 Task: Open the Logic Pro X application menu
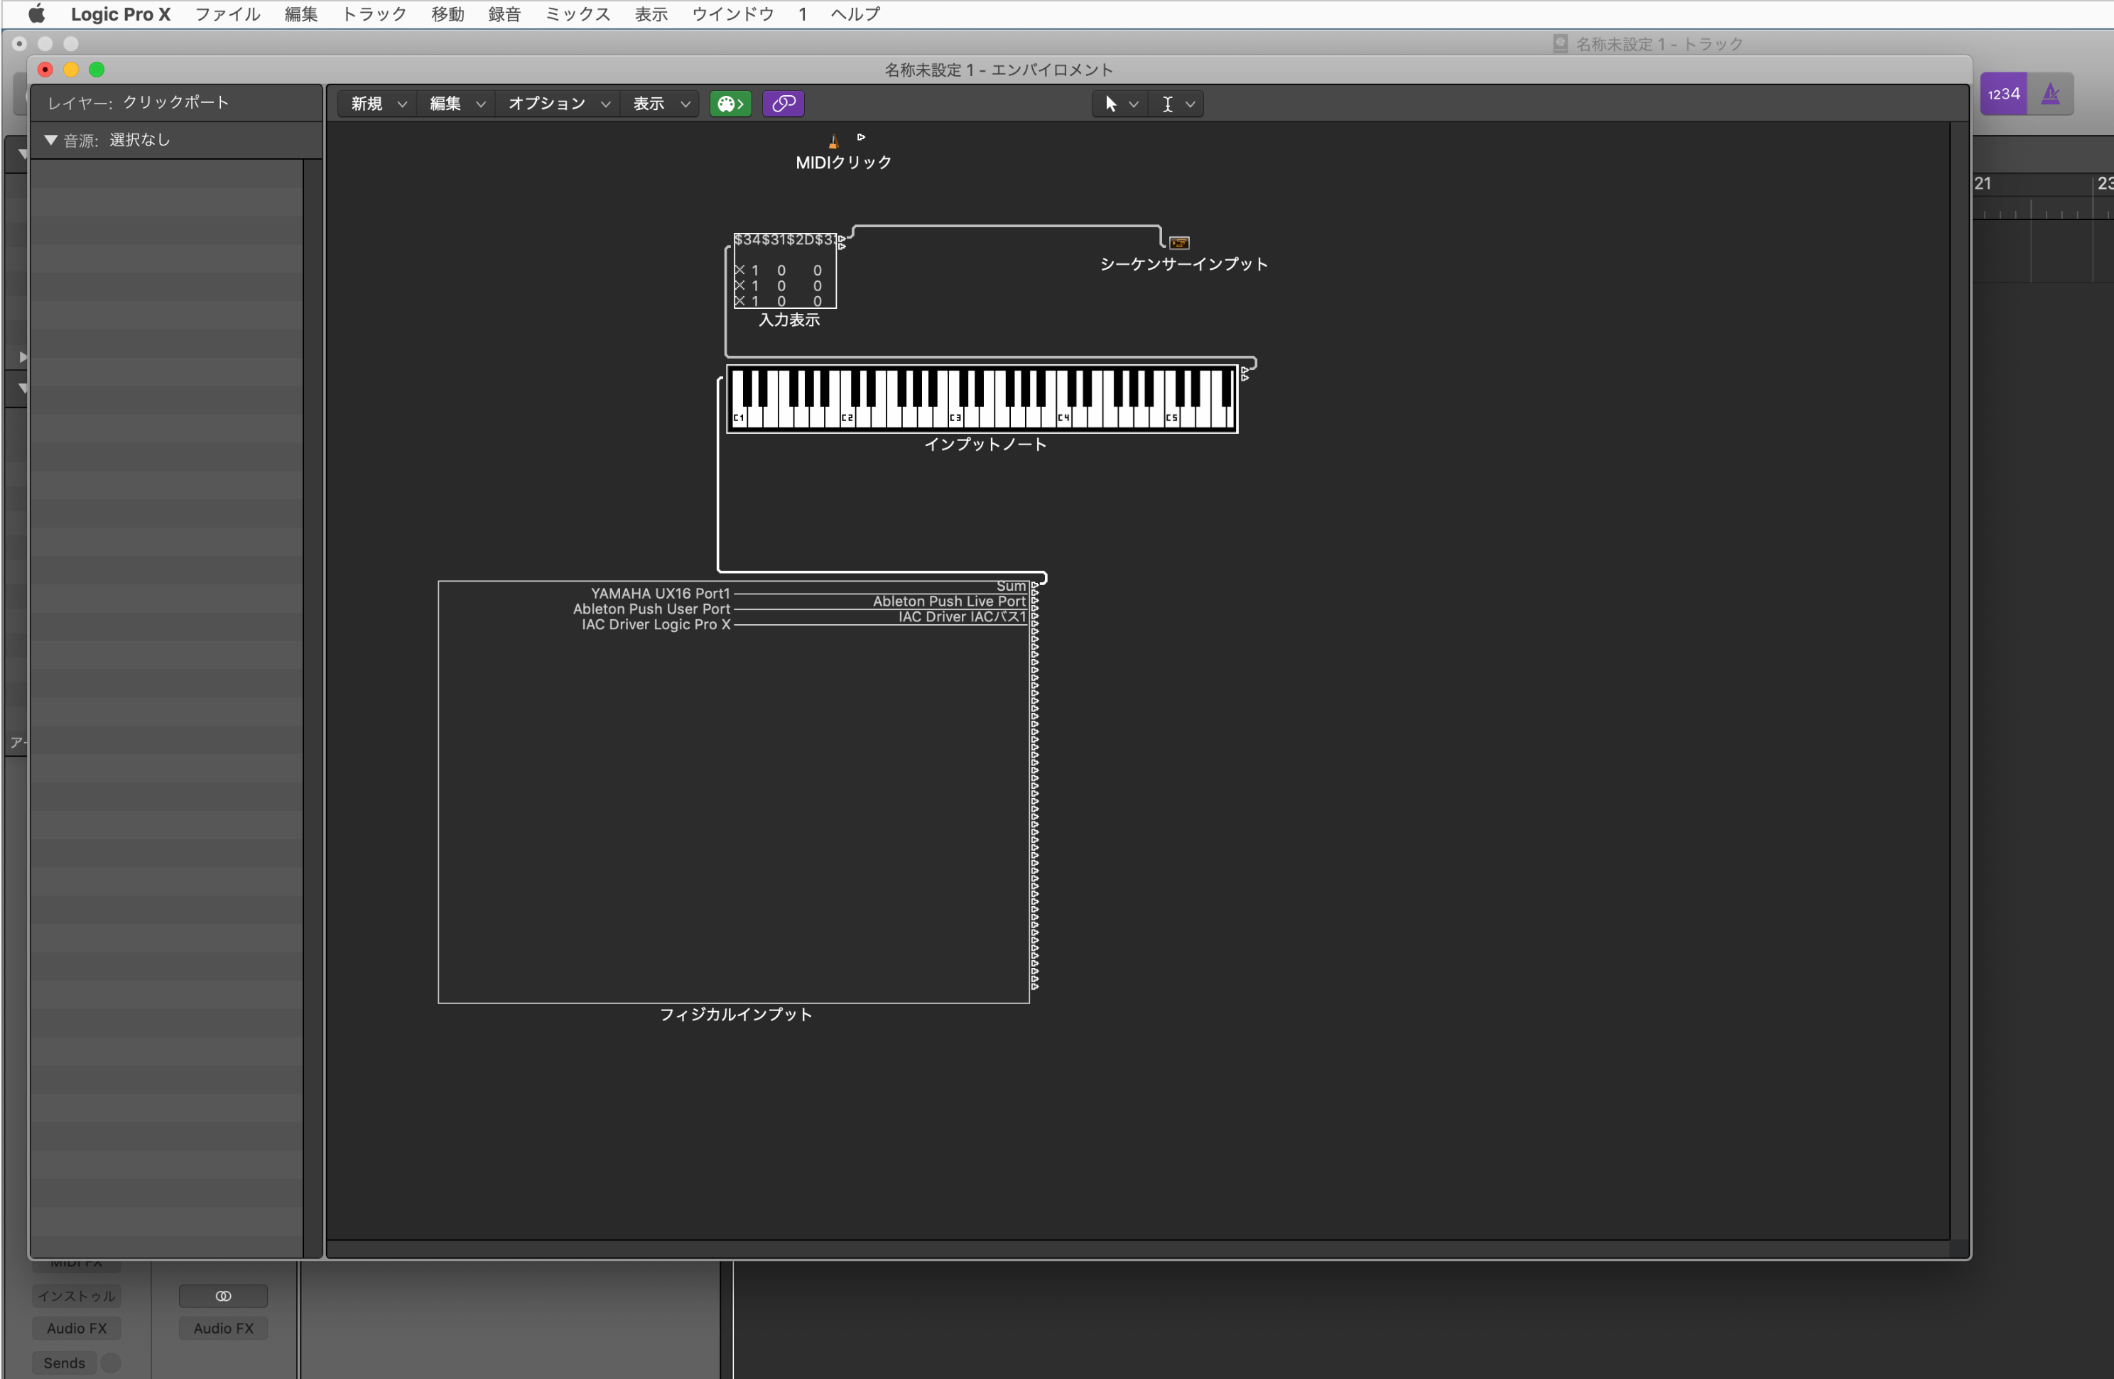pyautogui.click(x=121, y=14)
